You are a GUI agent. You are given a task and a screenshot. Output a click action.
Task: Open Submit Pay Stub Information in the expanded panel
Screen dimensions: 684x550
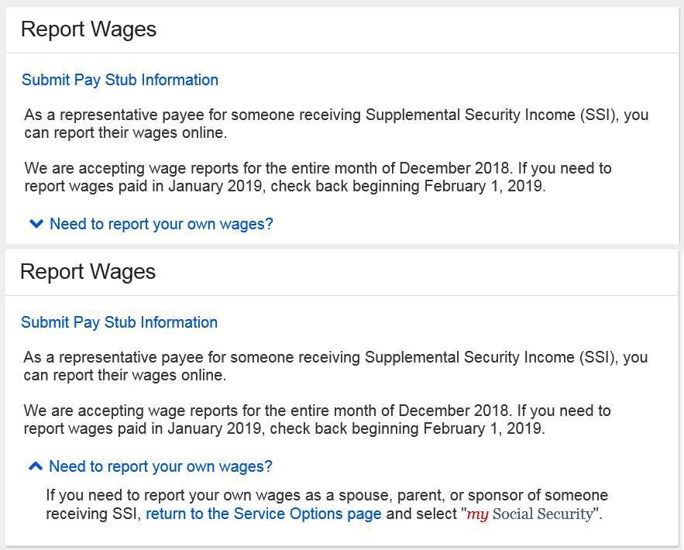pos(119,322)
